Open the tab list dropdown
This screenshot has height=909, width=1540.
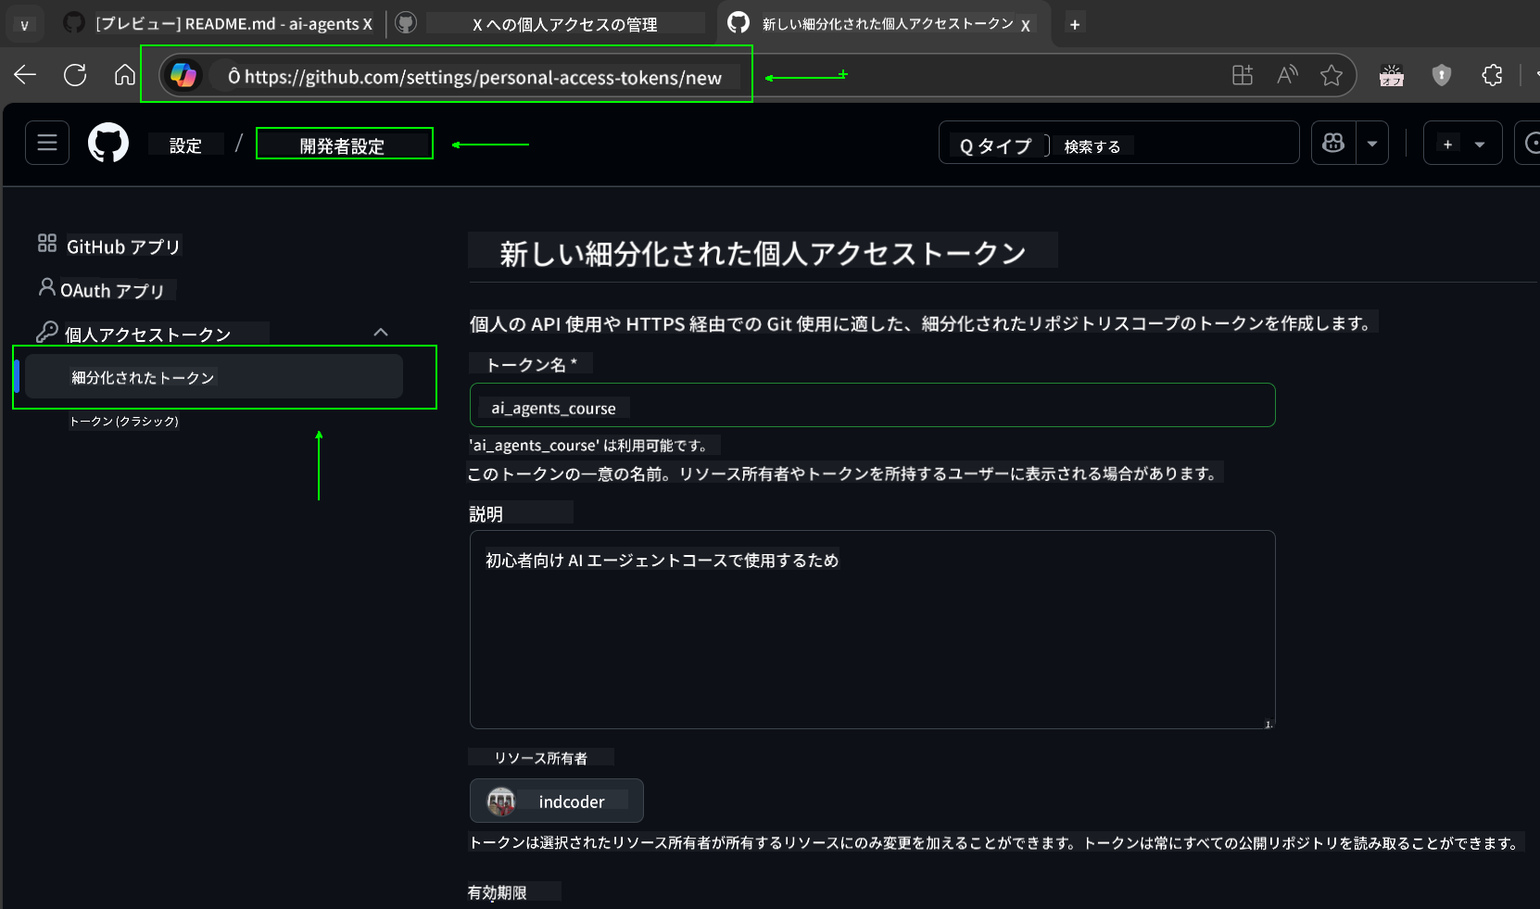[24, 25]
